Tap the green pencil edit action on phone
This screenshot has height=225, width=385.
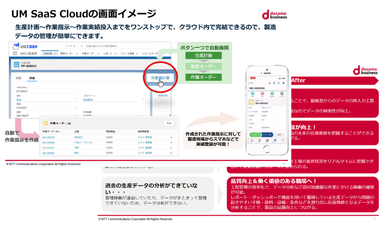coord(252,94)
